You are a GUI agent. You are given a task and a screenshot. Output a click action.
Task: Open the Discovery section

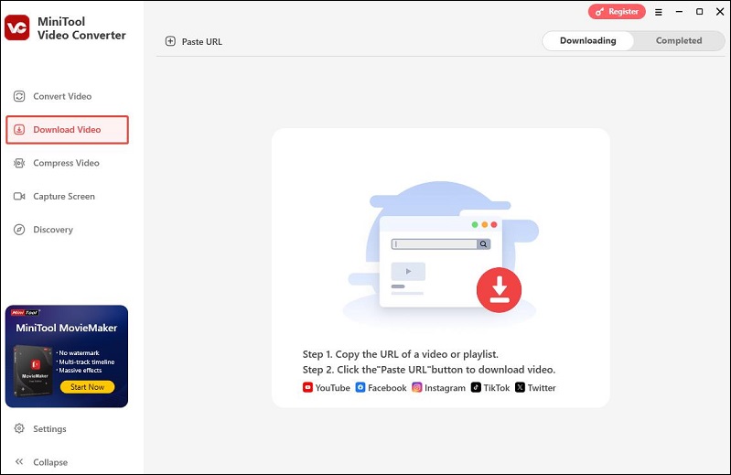pos(67,230)
